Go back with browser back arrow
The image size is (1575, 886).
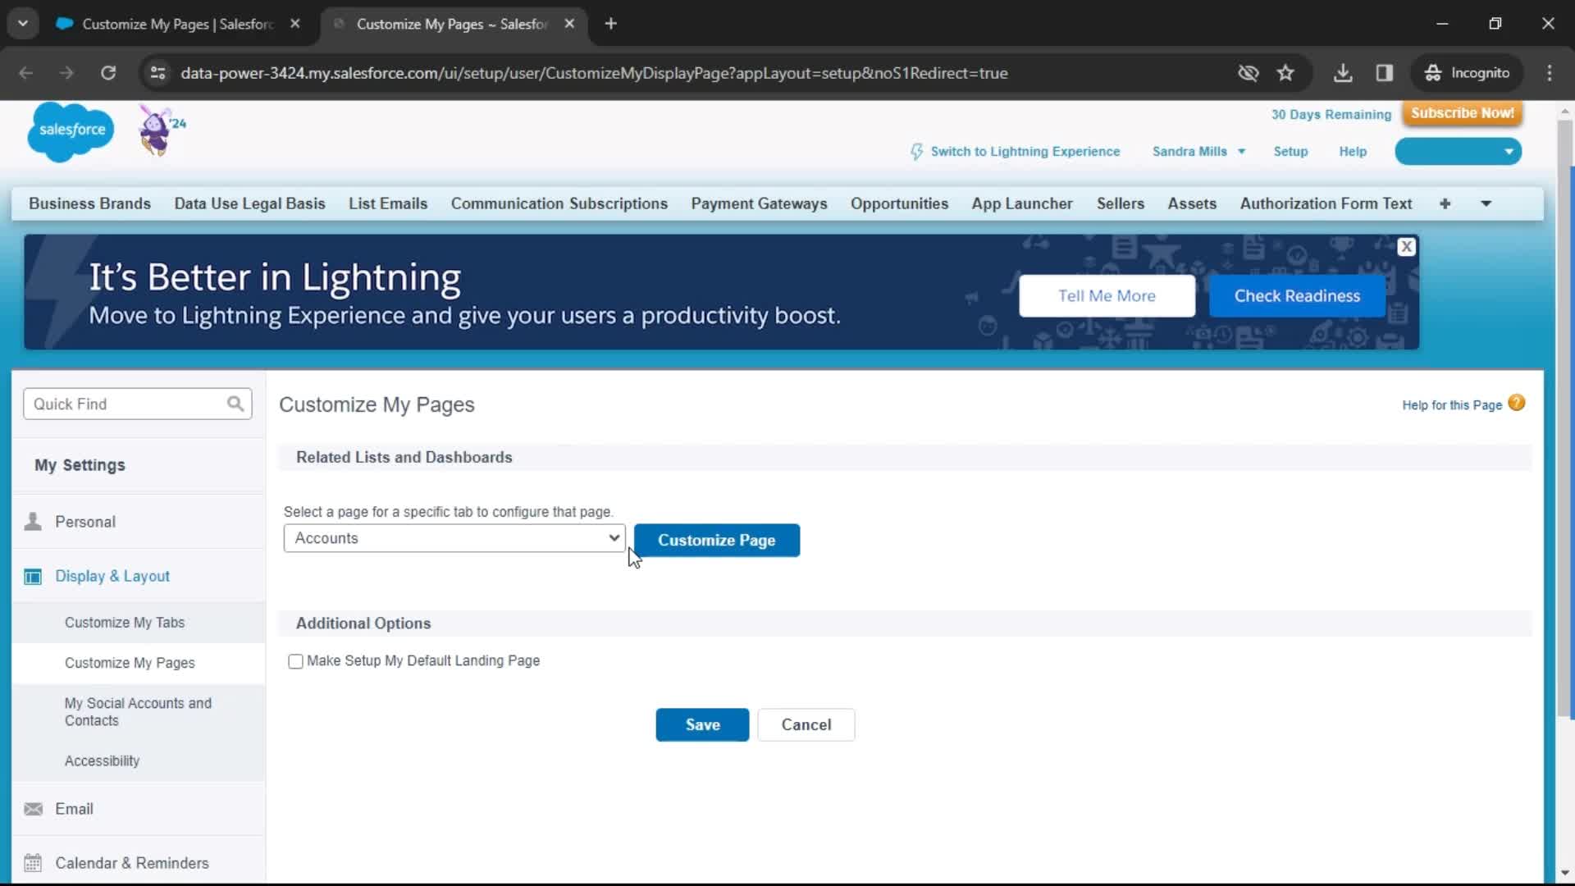(26, 73)
